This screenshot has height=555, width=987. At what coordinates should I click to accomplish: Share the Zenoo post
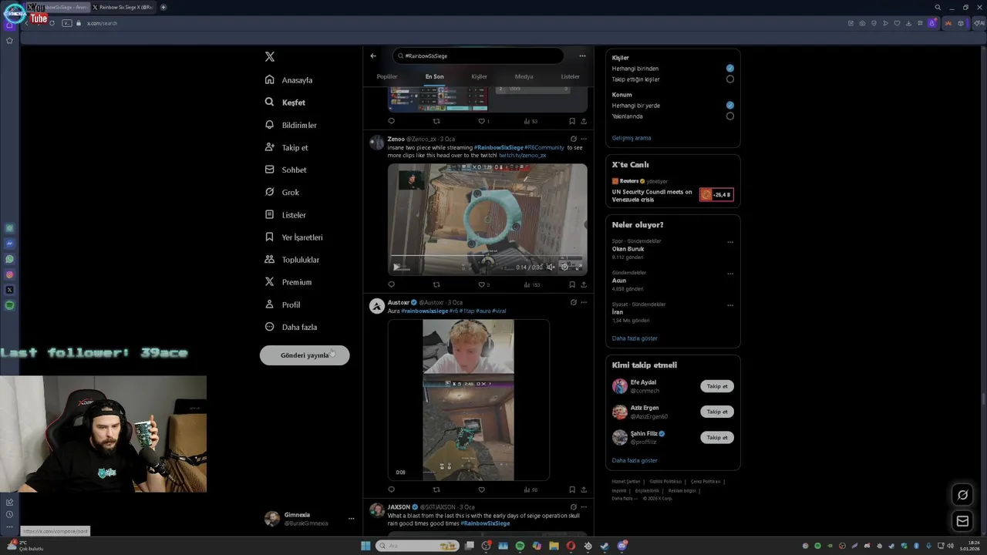pos(584,284)
